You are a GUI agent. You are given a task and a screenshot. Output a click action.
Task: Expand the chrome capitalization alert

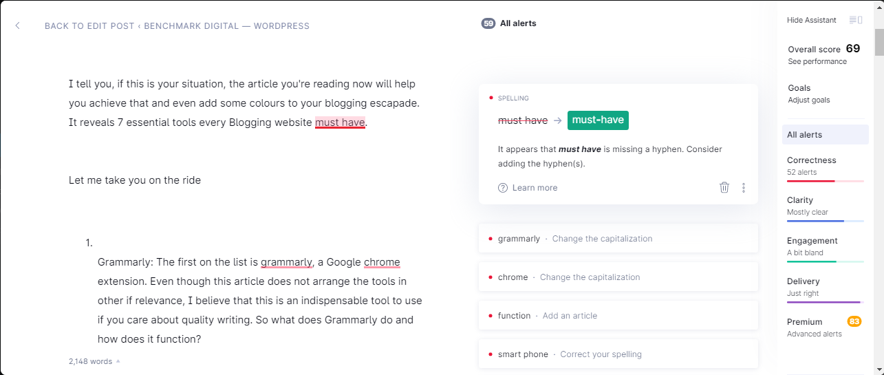pos(618,277)
